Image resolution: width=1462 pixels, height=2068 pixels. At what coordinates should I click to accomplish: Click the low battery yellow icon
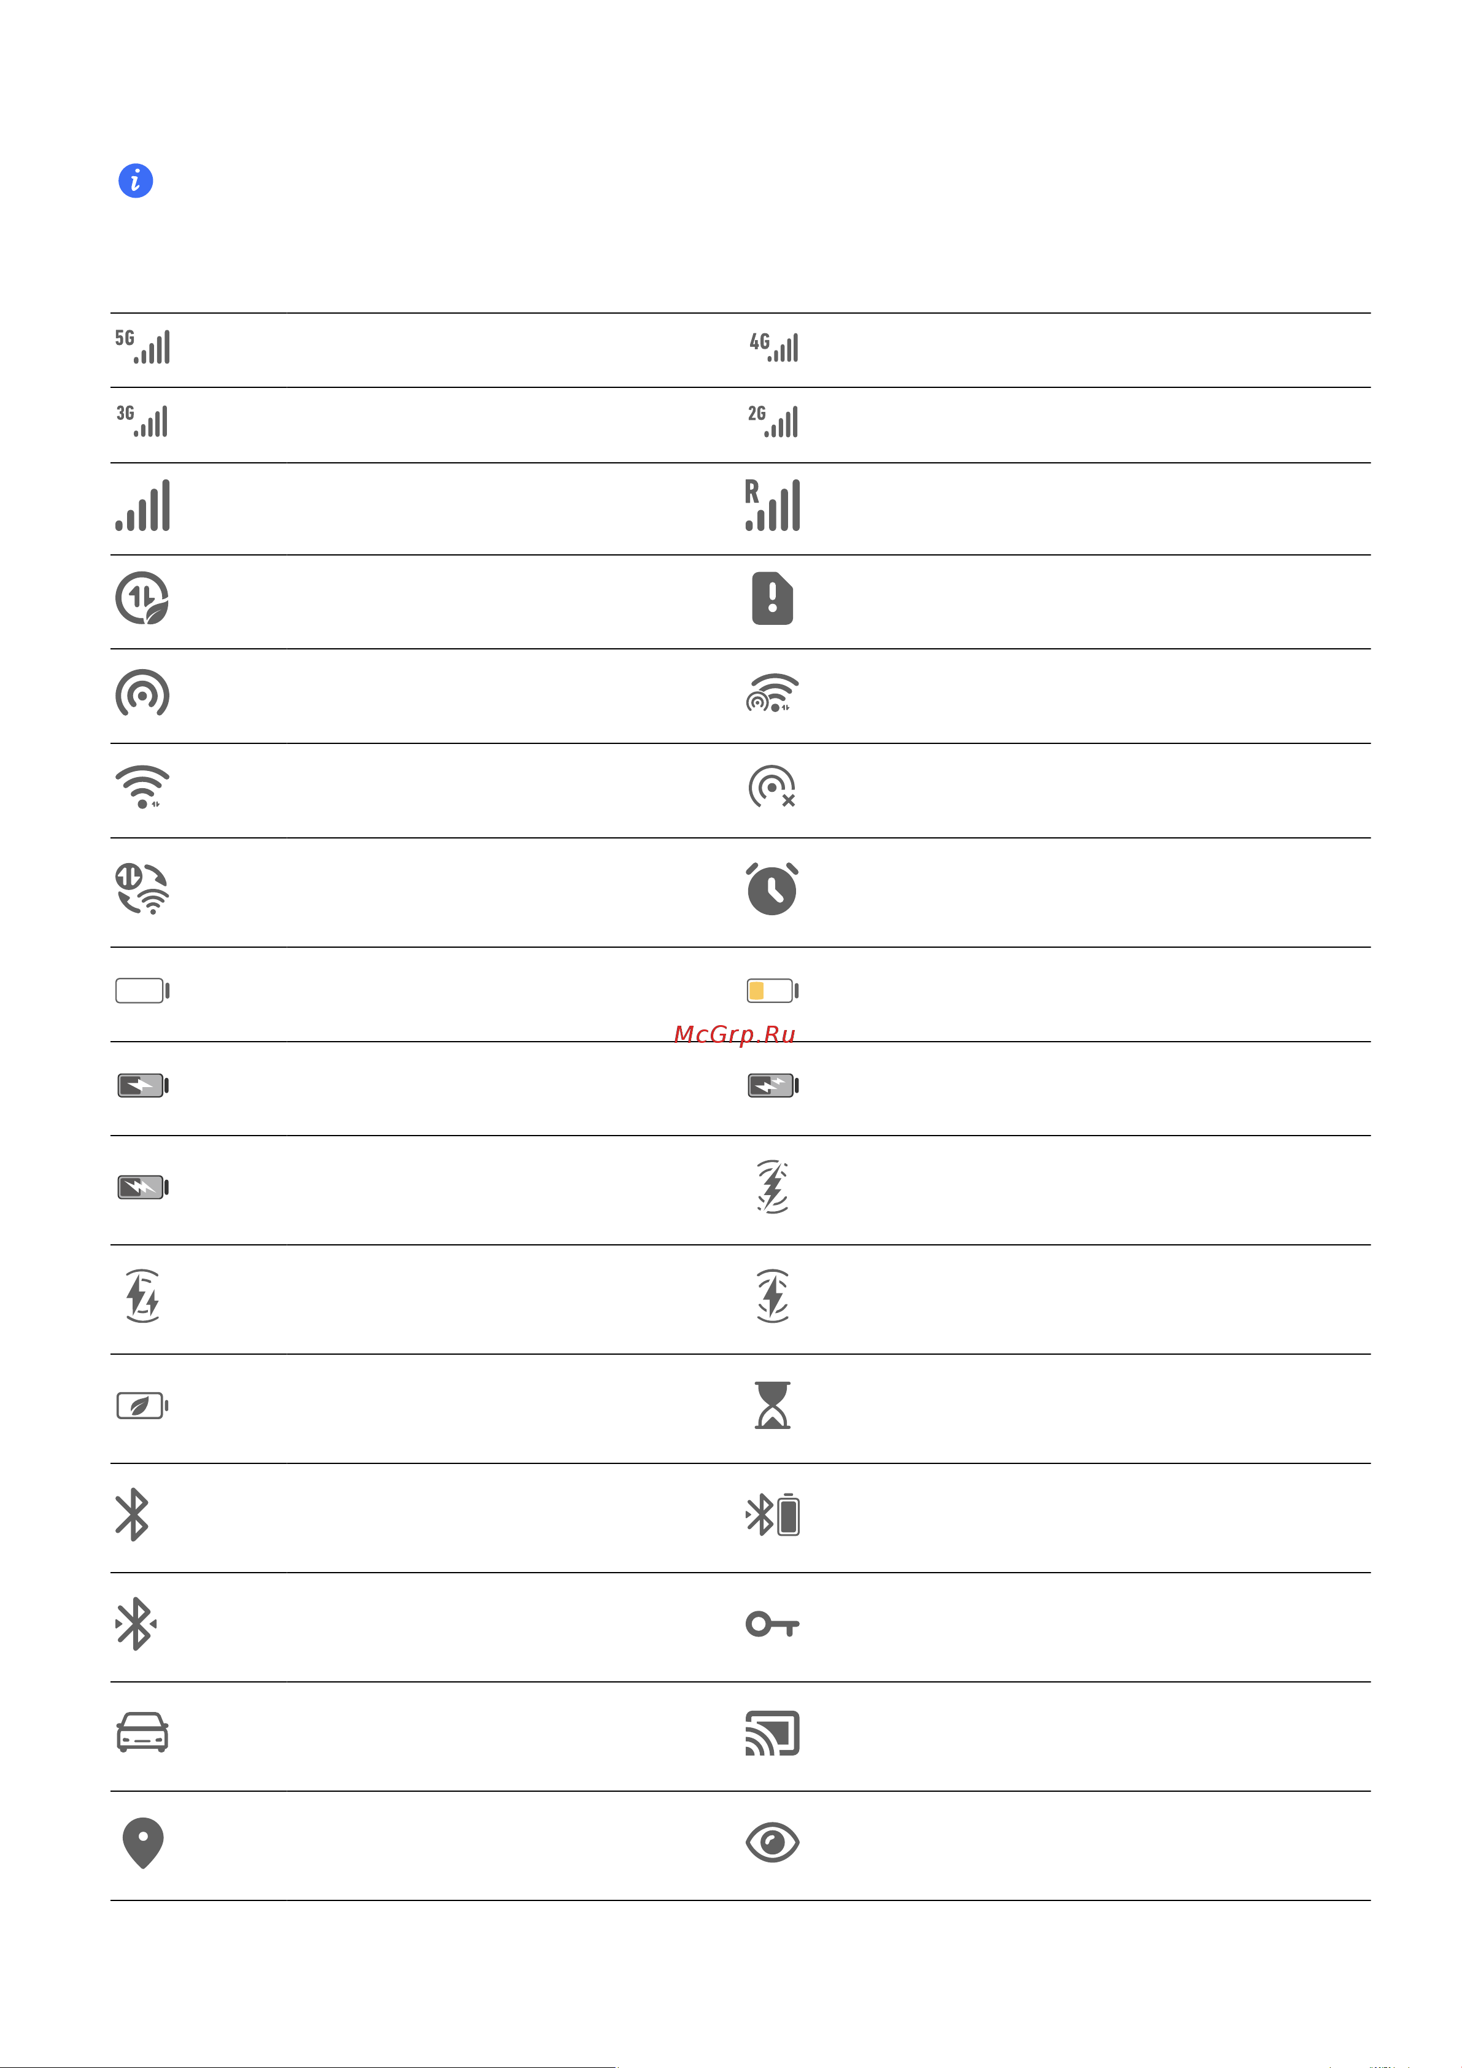[773, 991]
